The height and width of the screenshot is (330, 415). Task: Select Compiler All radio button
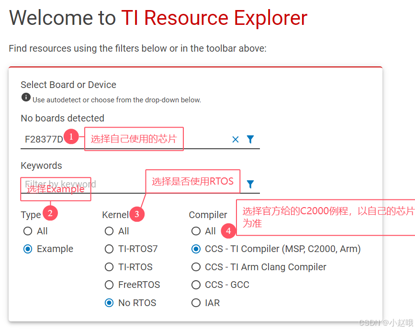coord(196,231)
